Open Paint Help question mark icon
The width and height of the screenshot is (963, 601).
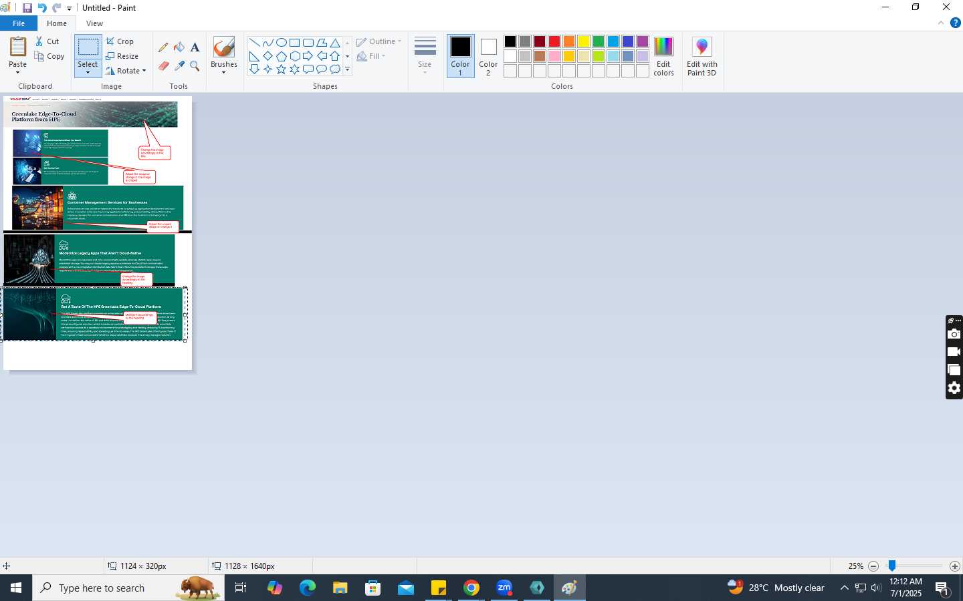pos(955,23)
